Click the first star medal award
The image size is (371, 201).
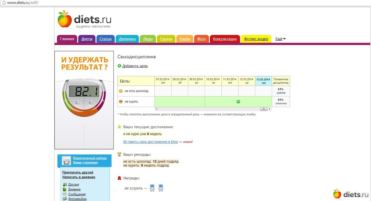pos(152,188)
